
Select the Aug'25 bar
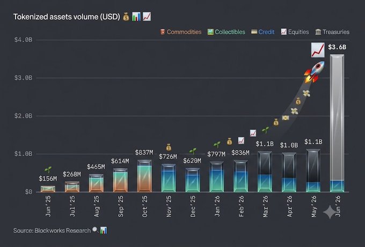click(96, 183)
